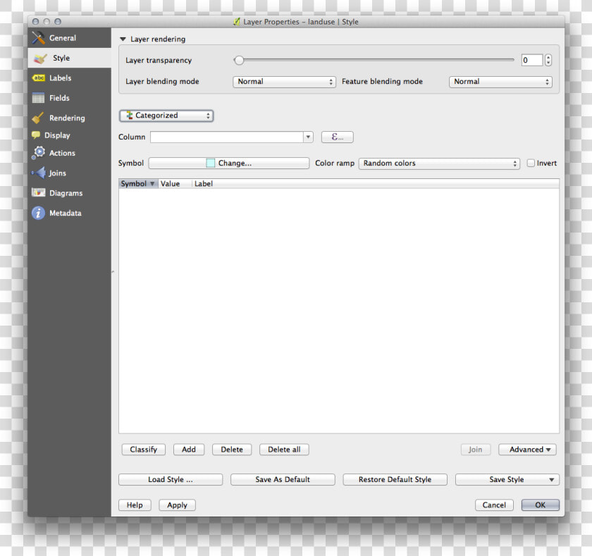Open the Metadata tab
Viewport: 592px width, 556px height.
70,213
